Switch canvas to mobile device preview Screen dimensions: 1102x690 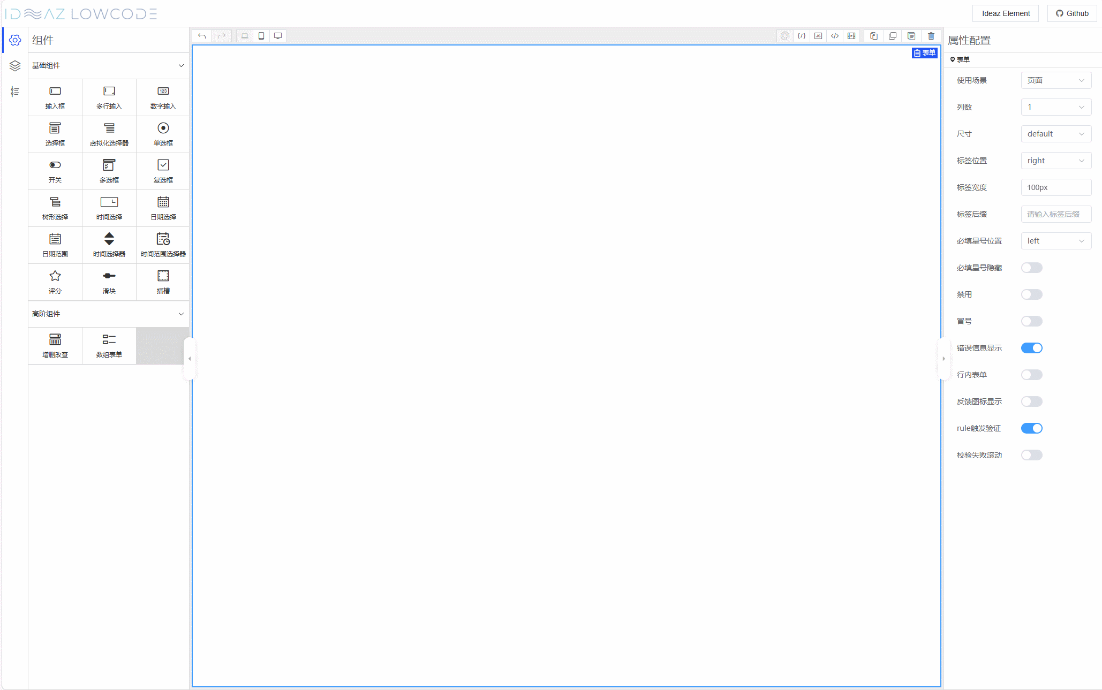pyautogui.click(x=261, y=36)
